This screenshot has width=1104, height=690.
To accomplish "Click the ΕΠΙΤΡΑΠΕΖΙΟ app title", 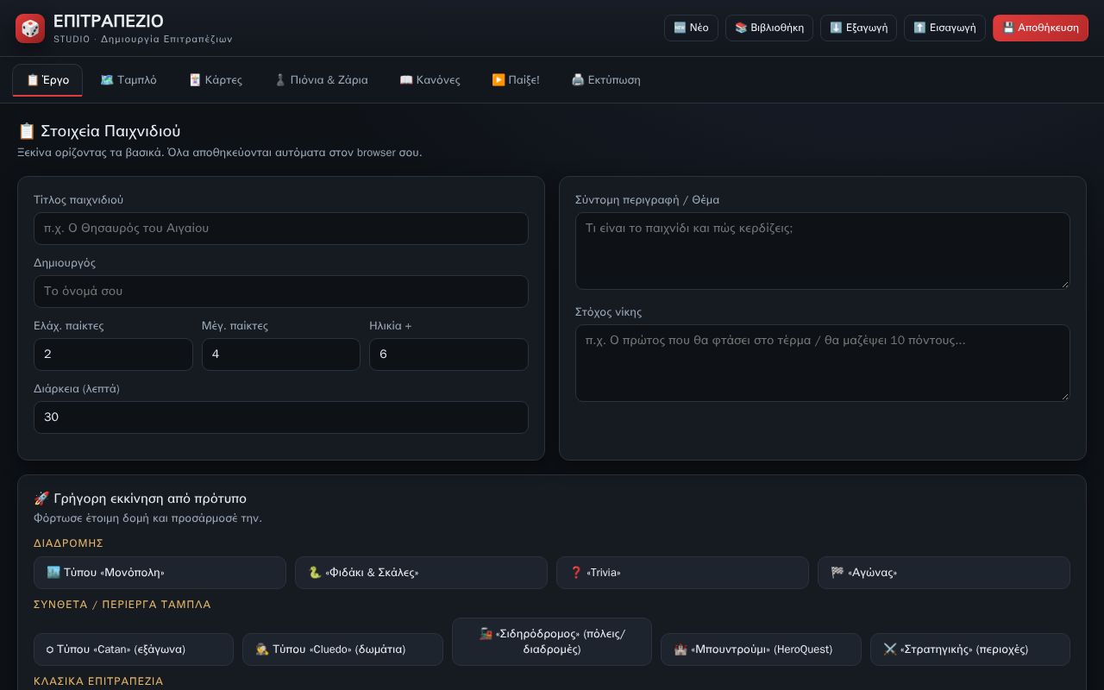I will (108, 21).
